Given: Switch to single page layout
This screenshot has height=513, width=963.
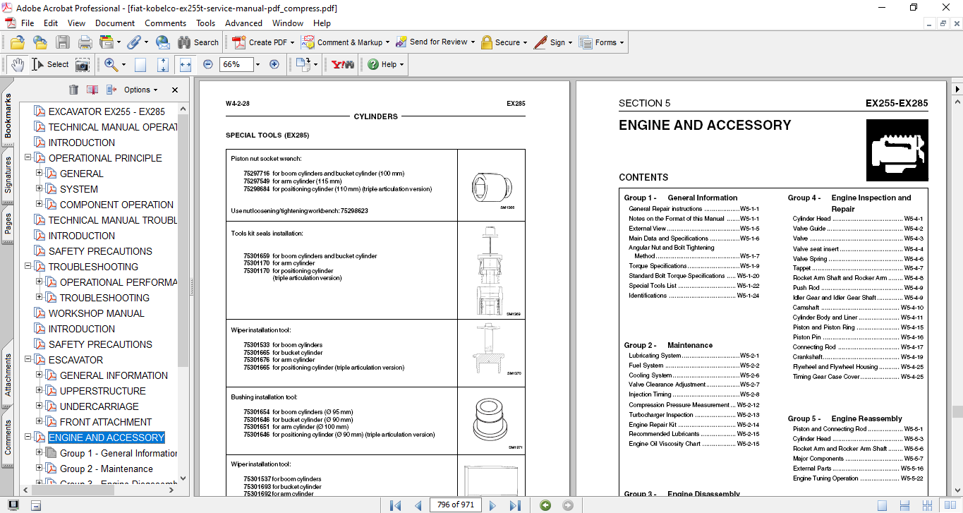Looking at the screenshot, I should coord(882,505).
